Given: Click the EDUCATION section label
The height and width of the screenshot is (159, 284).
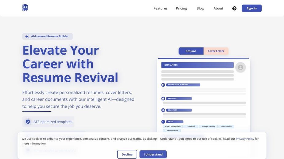Looking at the screenshot, I should [179, 110].
